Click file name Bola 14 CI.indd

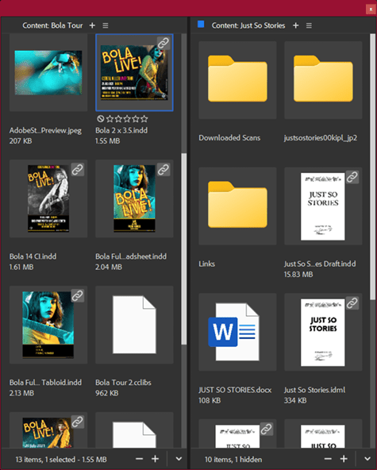point(33,256)
